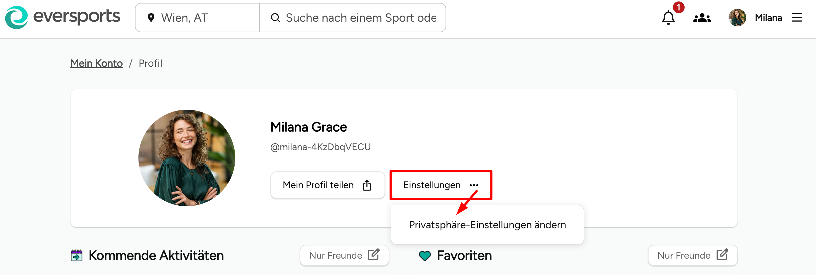Image resolution: width=816 pixels, height=275 pixels.
Task: Click the Wien, AT location field
Action: point(197,18)
